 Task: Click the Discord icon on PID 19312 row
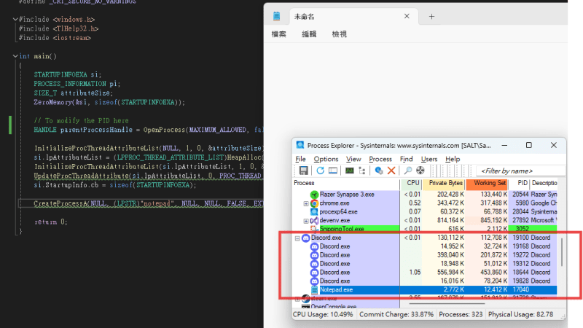(x=314, y=264)
